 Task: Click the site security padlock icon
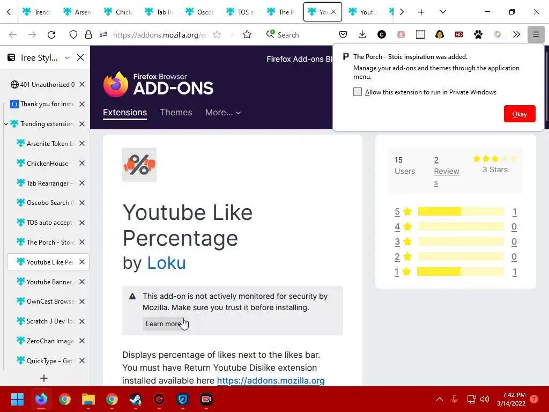coord(88,35)
